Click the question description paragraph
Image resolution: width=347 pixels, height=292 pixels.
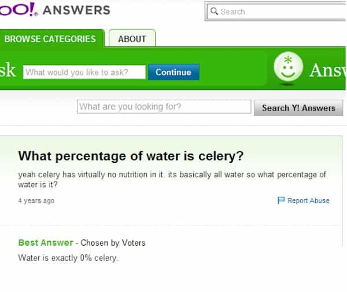tap(172, 180)
